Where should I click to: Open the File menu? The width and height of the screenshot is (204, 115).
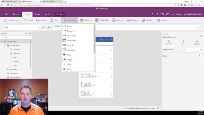coord(6,14)
